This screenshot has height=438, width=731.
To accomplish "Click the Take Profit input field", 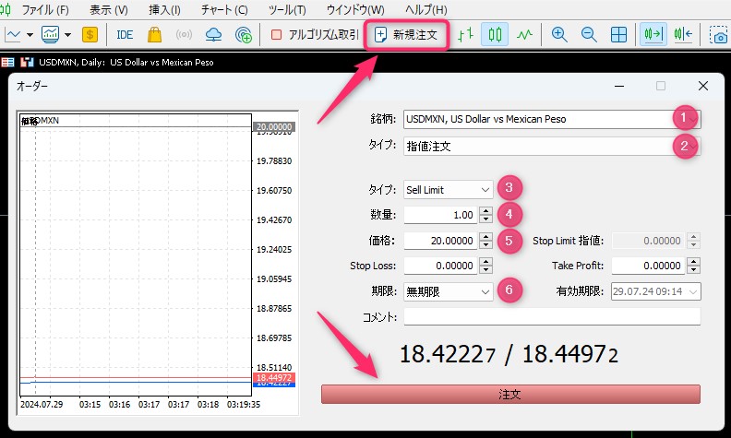I will (649, 266).
